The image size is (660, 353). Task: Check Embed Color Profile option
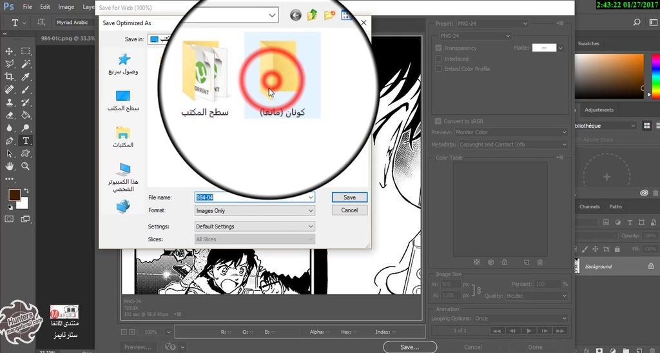(x=438, y=68)
